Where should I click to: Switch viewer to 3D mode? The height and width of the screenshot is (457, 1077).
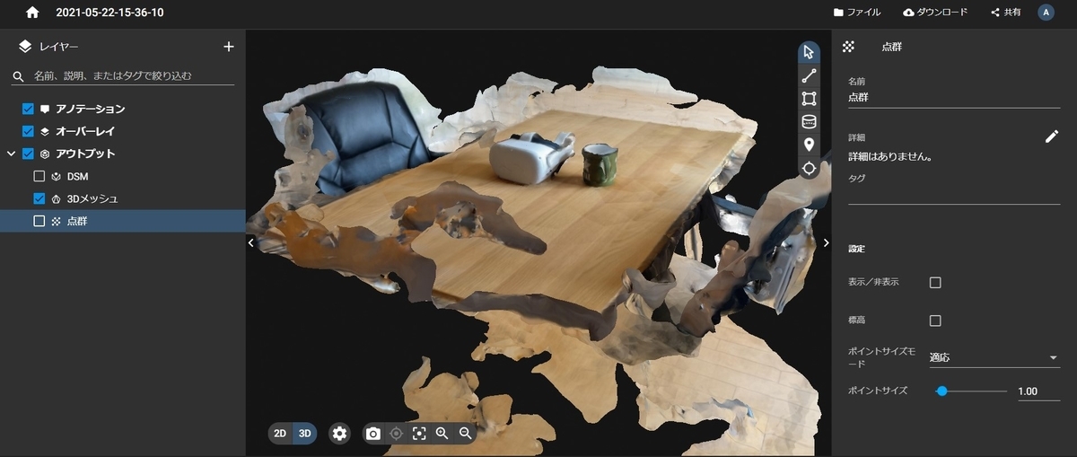pos(305,434)
